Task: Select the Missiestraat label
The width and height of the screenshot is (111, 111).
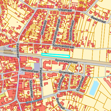Action: [31, 89]
